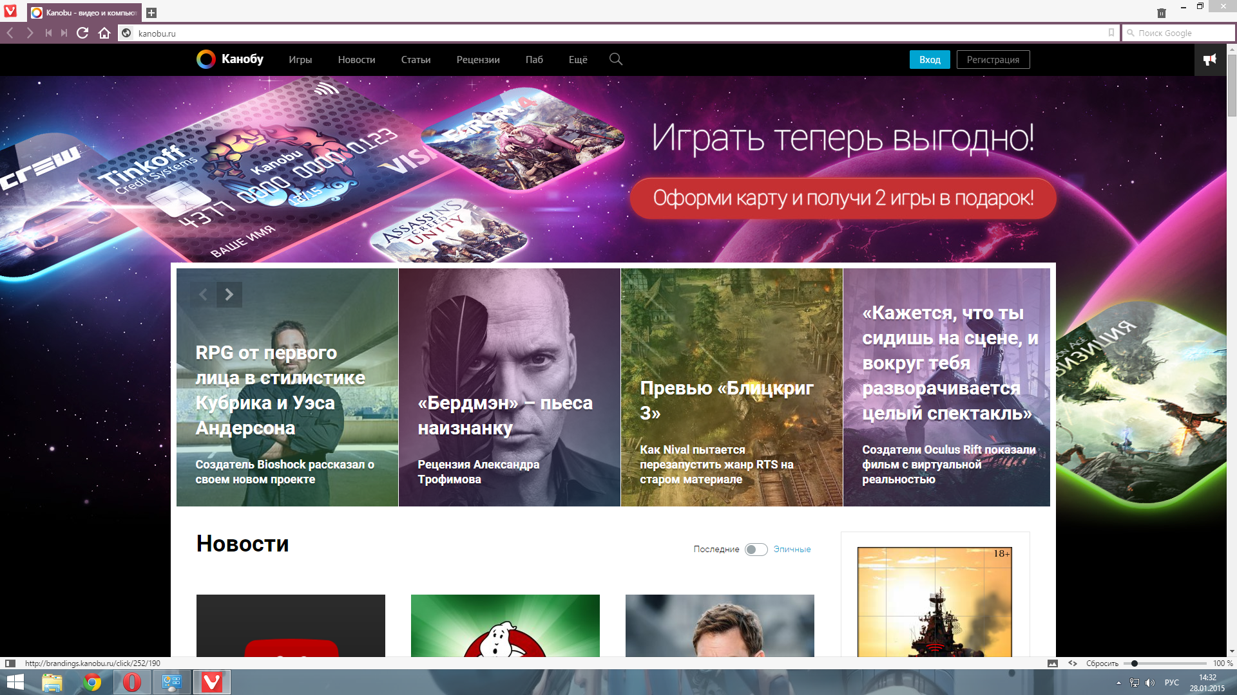Open the Бердмэн review article
This screenshot has height=695, width=1237.
[x=510, y=387]
